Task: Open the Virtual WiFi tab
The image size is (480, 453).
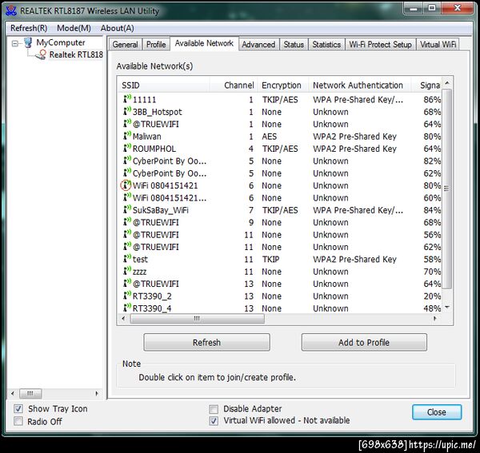Action: click(x=438, y=45)
